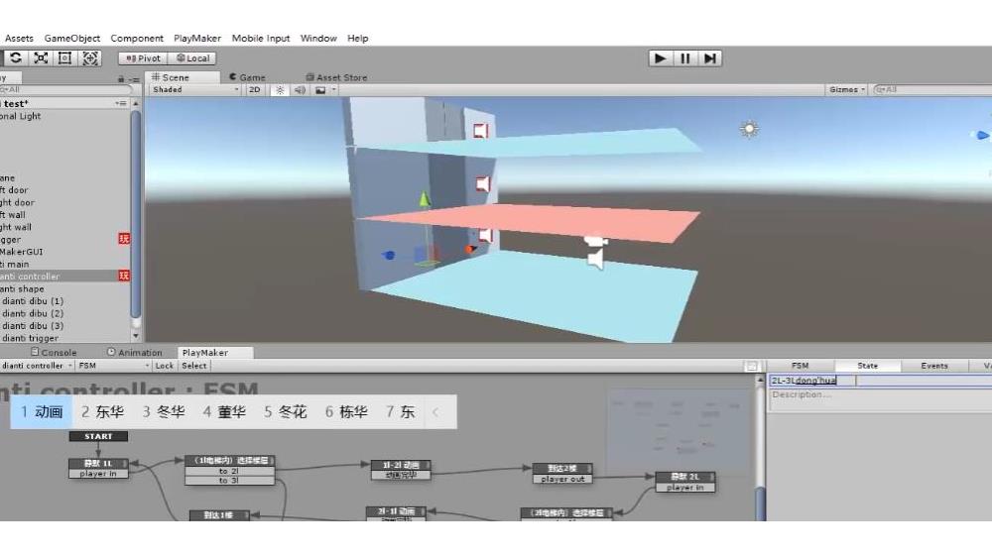Viewport: 992px width, 557px height.
Task: Switch to the Console tab
Action: coord(54,352)
